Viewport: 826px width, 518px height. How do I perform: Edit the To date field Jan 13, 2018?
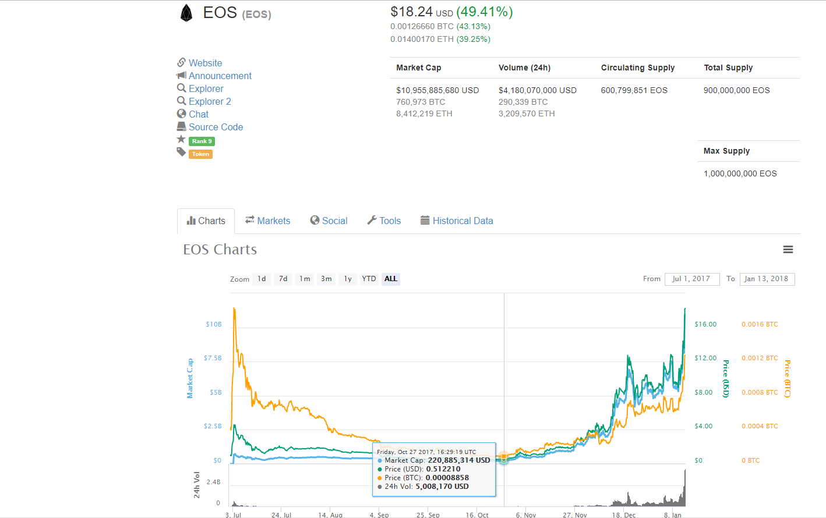click(767, 279)
